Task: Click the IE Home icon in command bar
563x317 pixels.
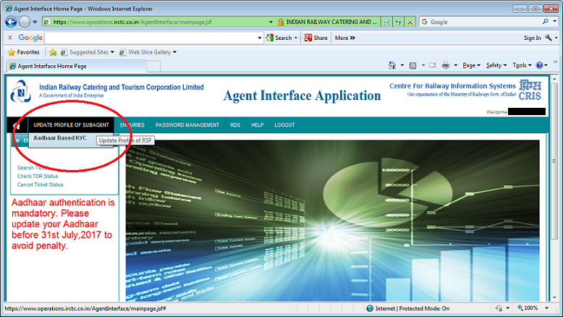Action: coord(391,65)
